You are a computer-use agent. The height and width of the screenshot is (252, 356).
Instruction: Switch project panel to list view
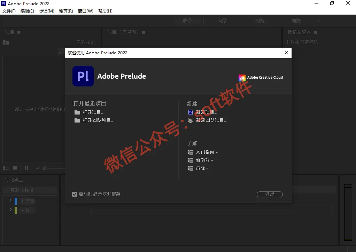click(6, 168)
